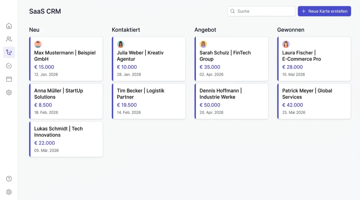
Task: Click Julia Weber's avatar
Action: click(x=121, y=44)
